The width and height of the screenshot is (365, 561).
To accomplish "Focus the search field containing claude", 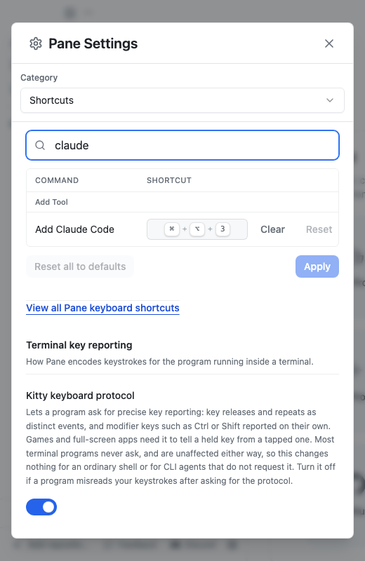I will click(182, 145).
